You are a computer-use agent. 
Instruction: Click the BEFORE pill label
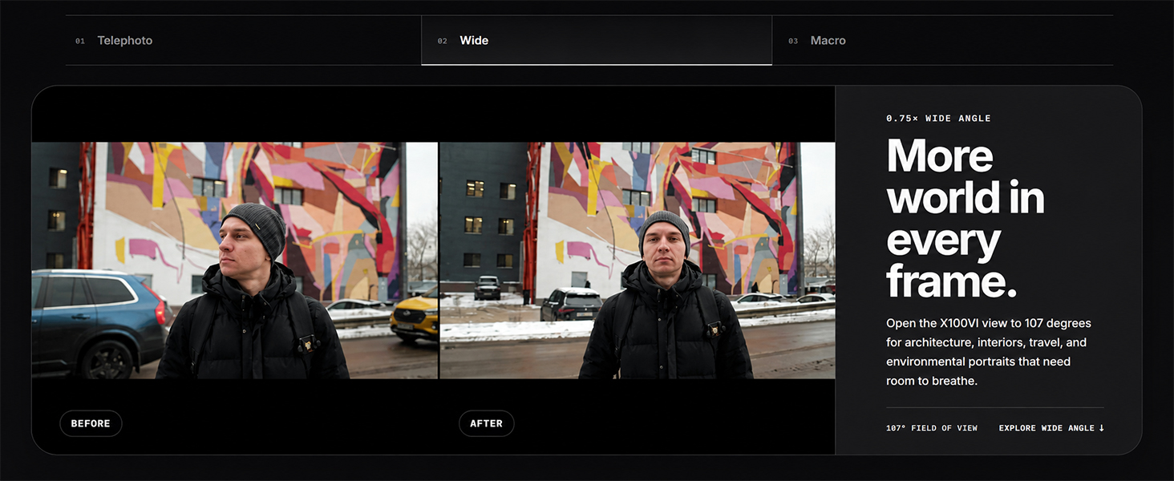pyautogui.click(x=91, y=423)
